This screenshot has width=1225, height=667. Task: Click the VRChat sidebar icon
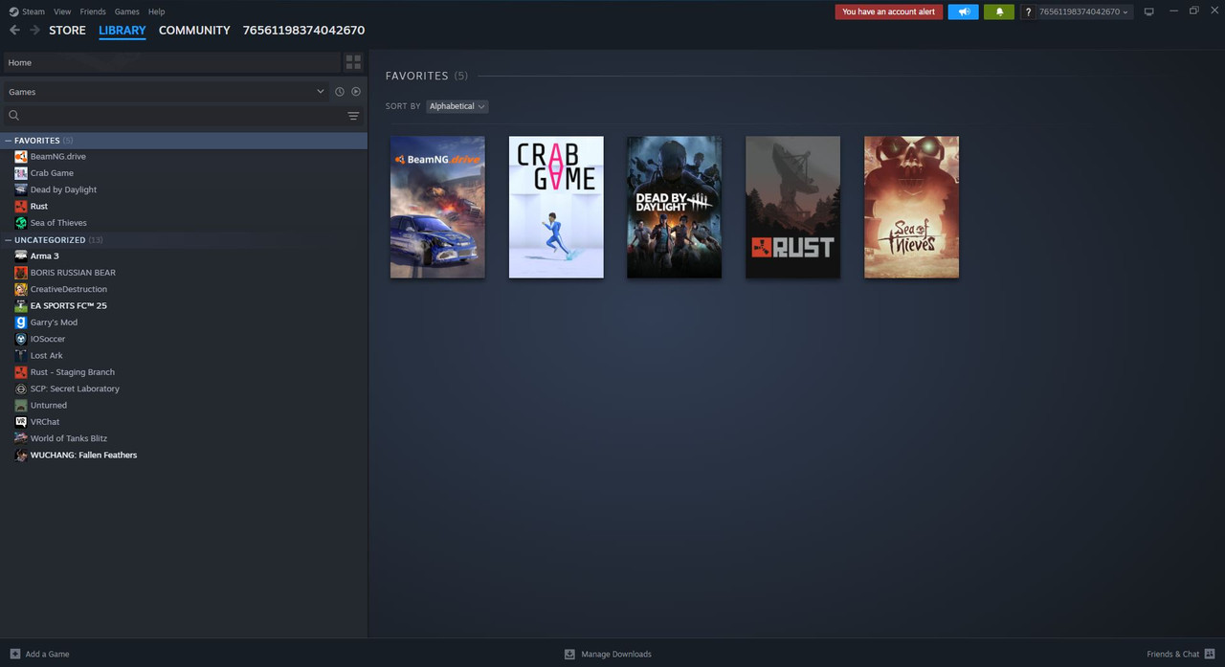pos(21,422)
